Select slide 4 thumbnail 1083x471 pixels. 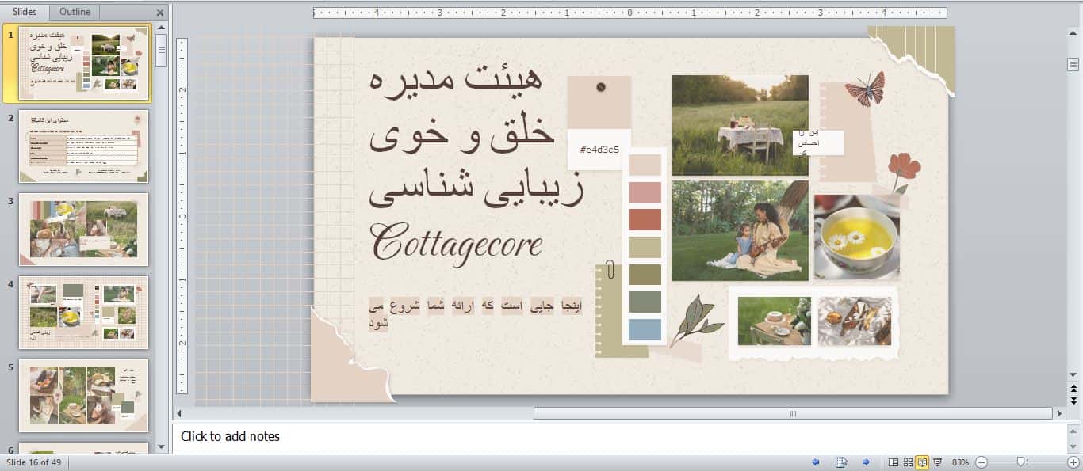tap(83, 313)
